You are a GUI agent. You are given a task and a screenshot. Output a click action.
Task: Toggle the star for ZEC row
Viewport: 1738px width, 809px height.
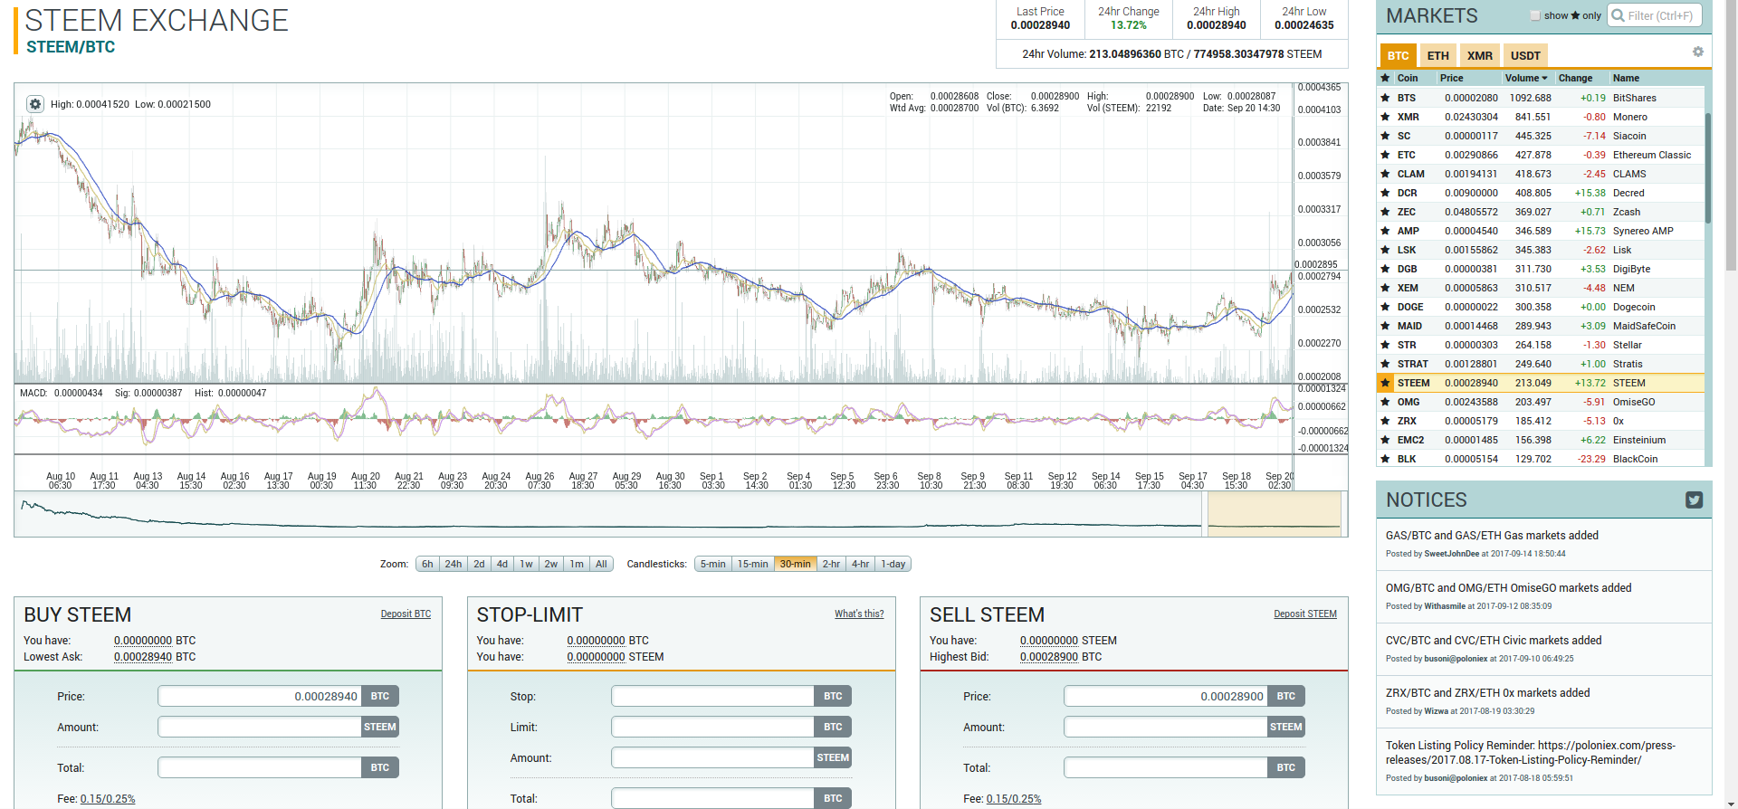pyautogui.click(x=1385, y=212)
